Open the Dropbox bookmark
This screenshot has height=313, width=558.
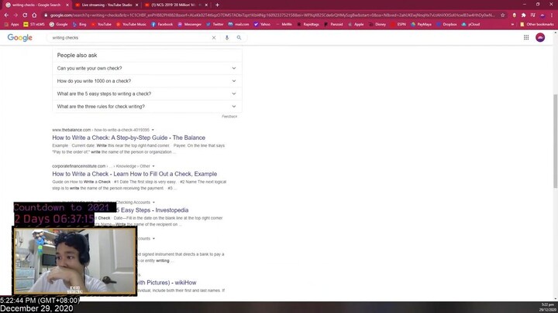tap(447, 25)
